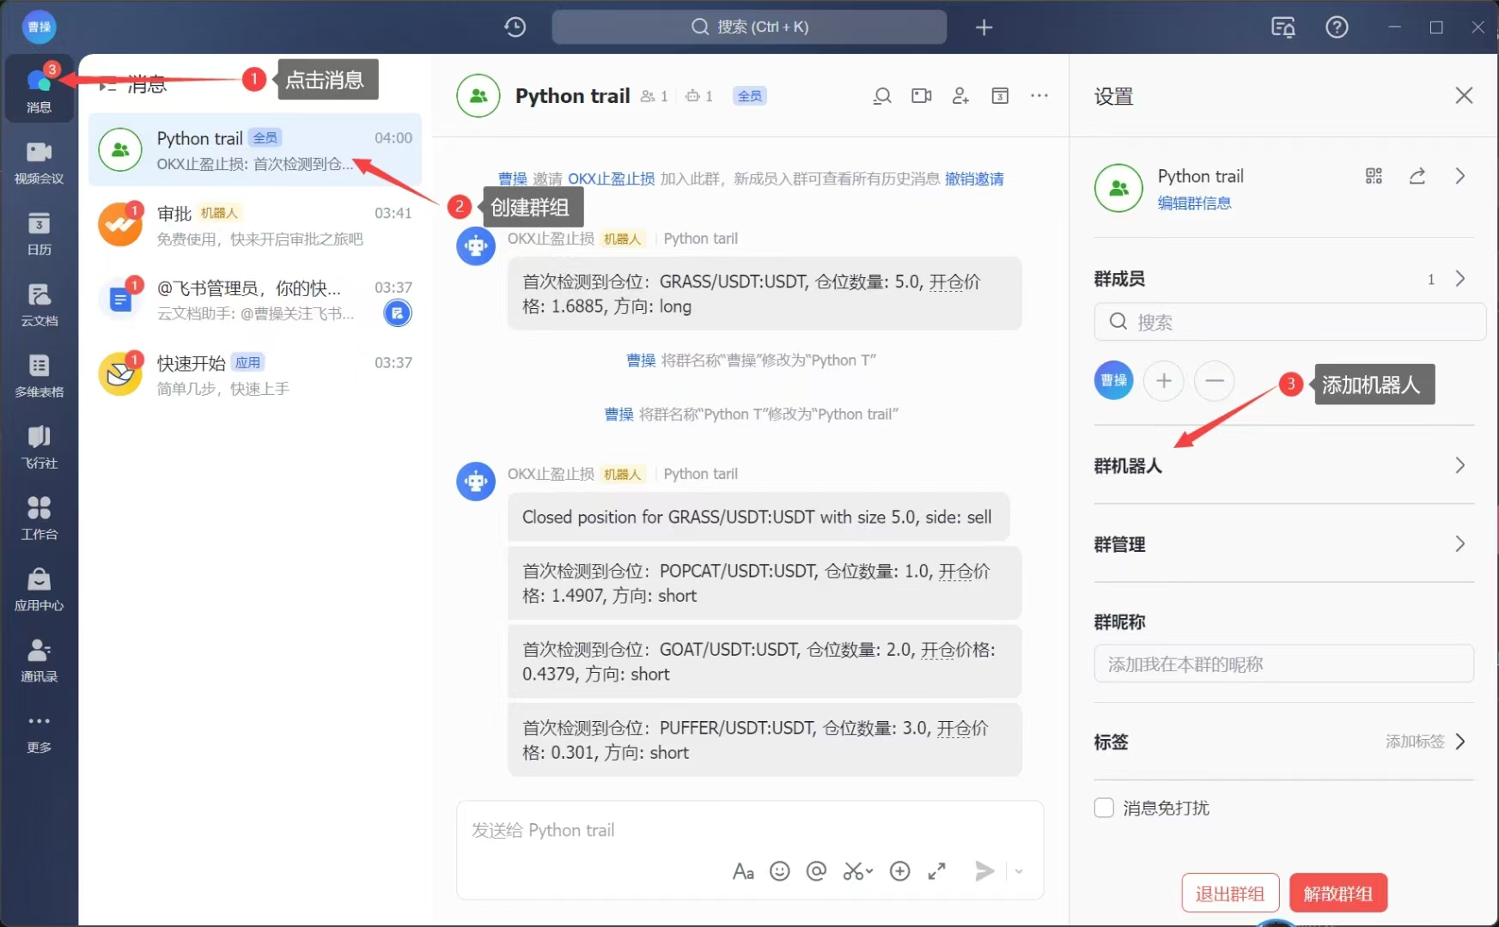Open the emoji picker in message box
The height and width of the screenshot is (927, 1499).
[779, 871]
